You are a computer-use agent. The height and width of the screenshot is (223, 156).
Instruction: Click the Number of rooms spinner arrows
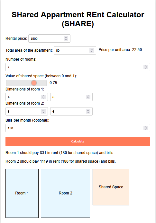pyautogui.click(x=146, y=67)
